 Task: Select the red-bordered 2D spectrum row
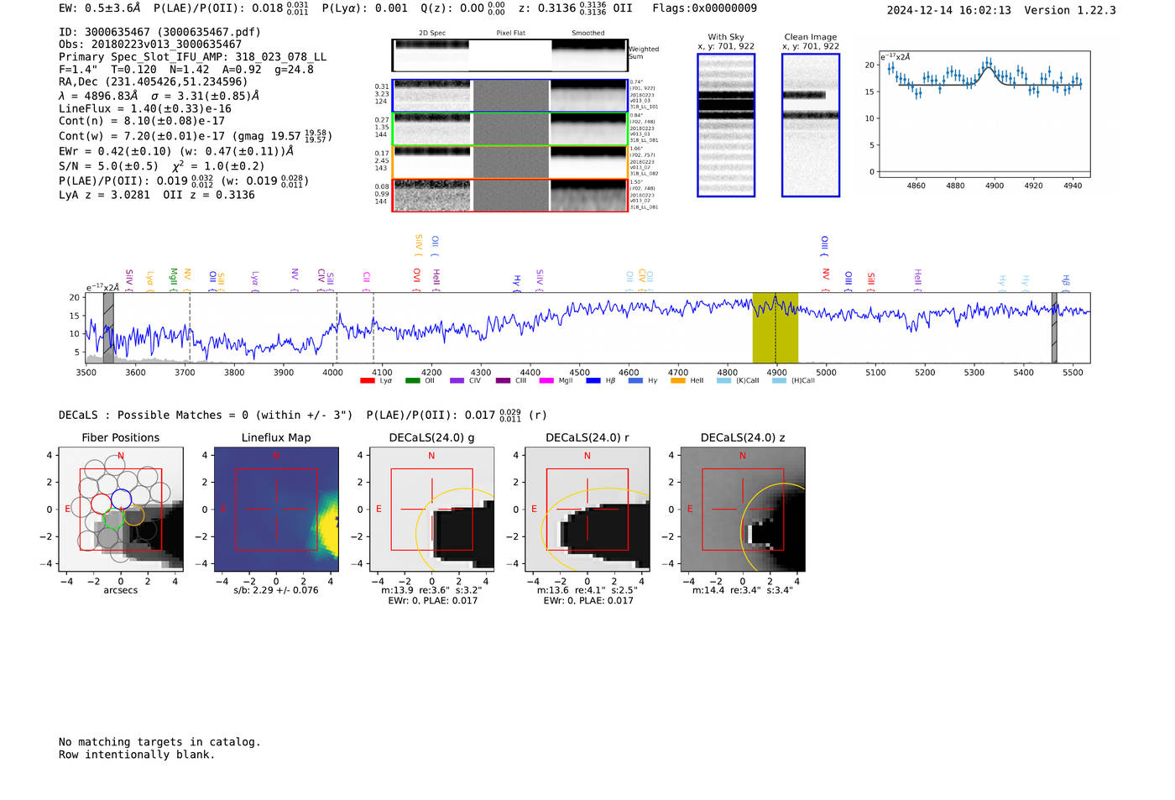[x=510, y=196]
